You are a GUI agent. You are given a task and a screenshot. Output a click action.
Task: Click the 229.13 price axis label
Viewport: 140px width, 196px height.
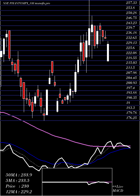tap(131, 43)
